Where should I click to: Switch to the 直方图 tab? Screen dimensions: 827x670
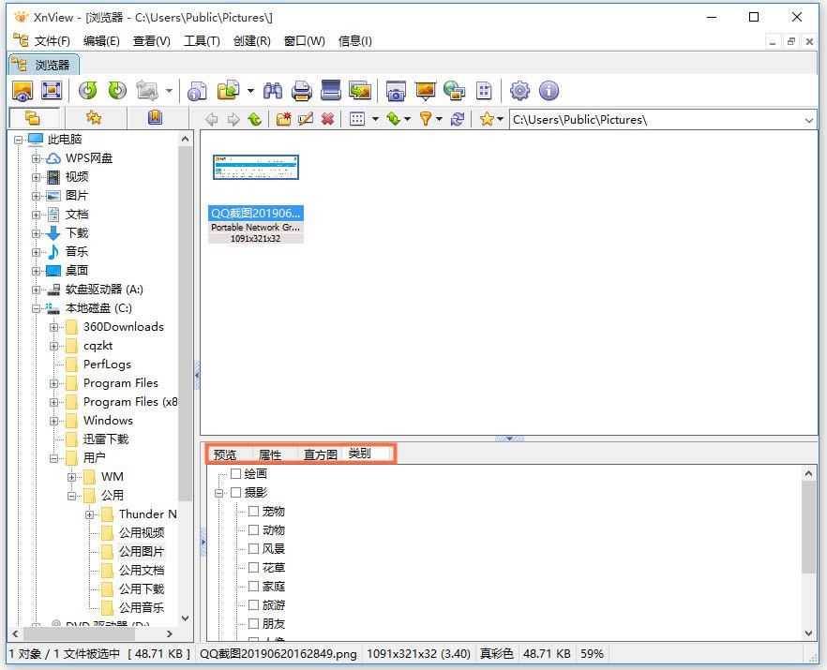coord(320,454)
